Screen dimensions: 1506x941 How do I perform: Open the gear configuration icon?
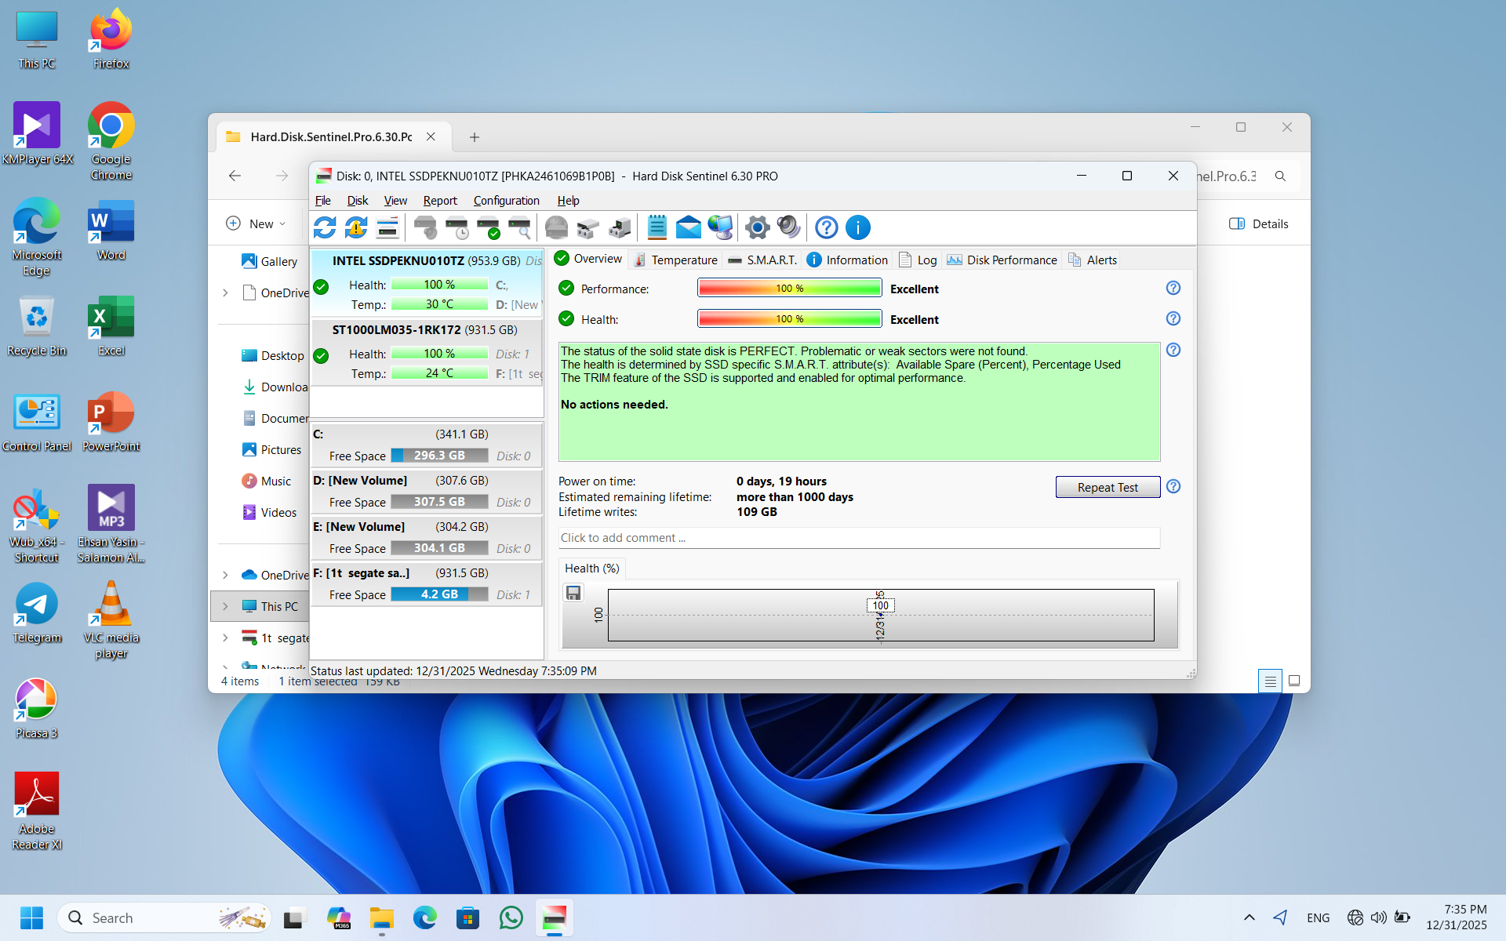click(x=757, y=227)
